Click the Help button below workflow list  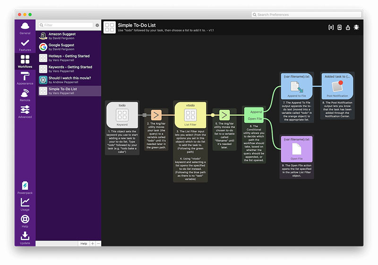click(84, 244)
